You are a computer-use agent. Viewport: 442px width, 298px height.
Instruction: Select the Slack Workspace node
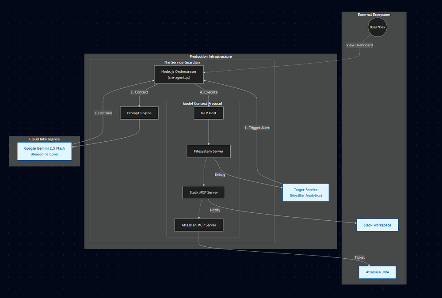click(377, 225)
